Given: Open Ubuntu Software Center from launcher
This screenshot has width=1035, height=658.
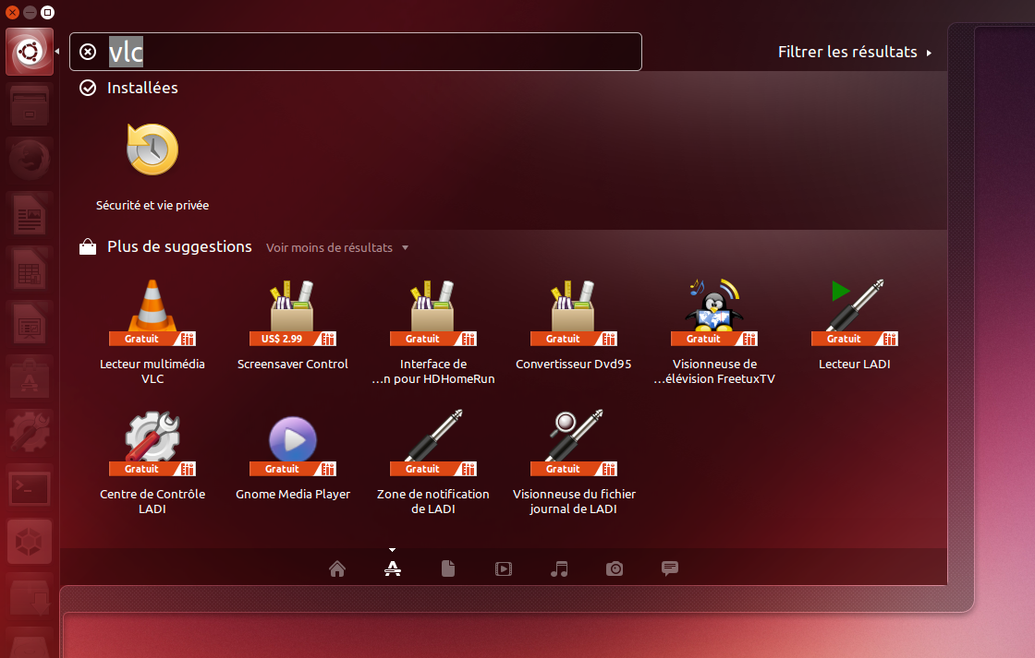Looking at the screenshot, I should tap(30, 377).
